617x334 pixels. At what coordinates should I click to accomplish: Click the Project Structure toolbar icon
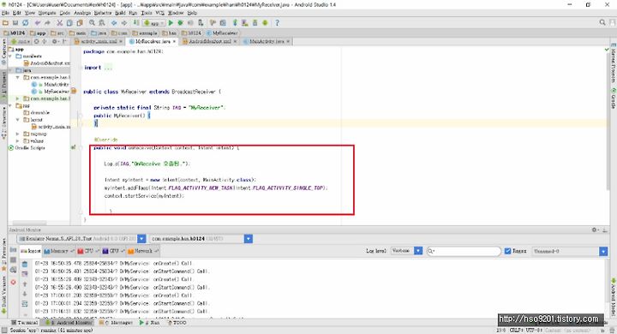[x=223, y=23]
